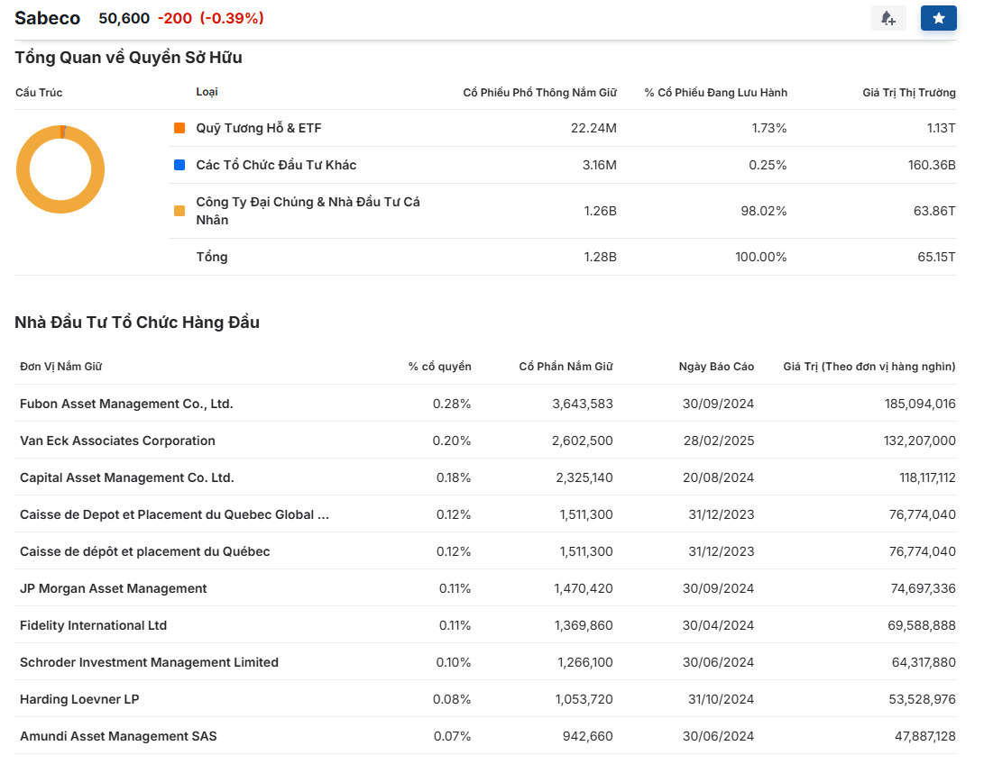Click the Ngày Báo Cáo column header
Screen dimensions: 984x773
click(717, 367)
